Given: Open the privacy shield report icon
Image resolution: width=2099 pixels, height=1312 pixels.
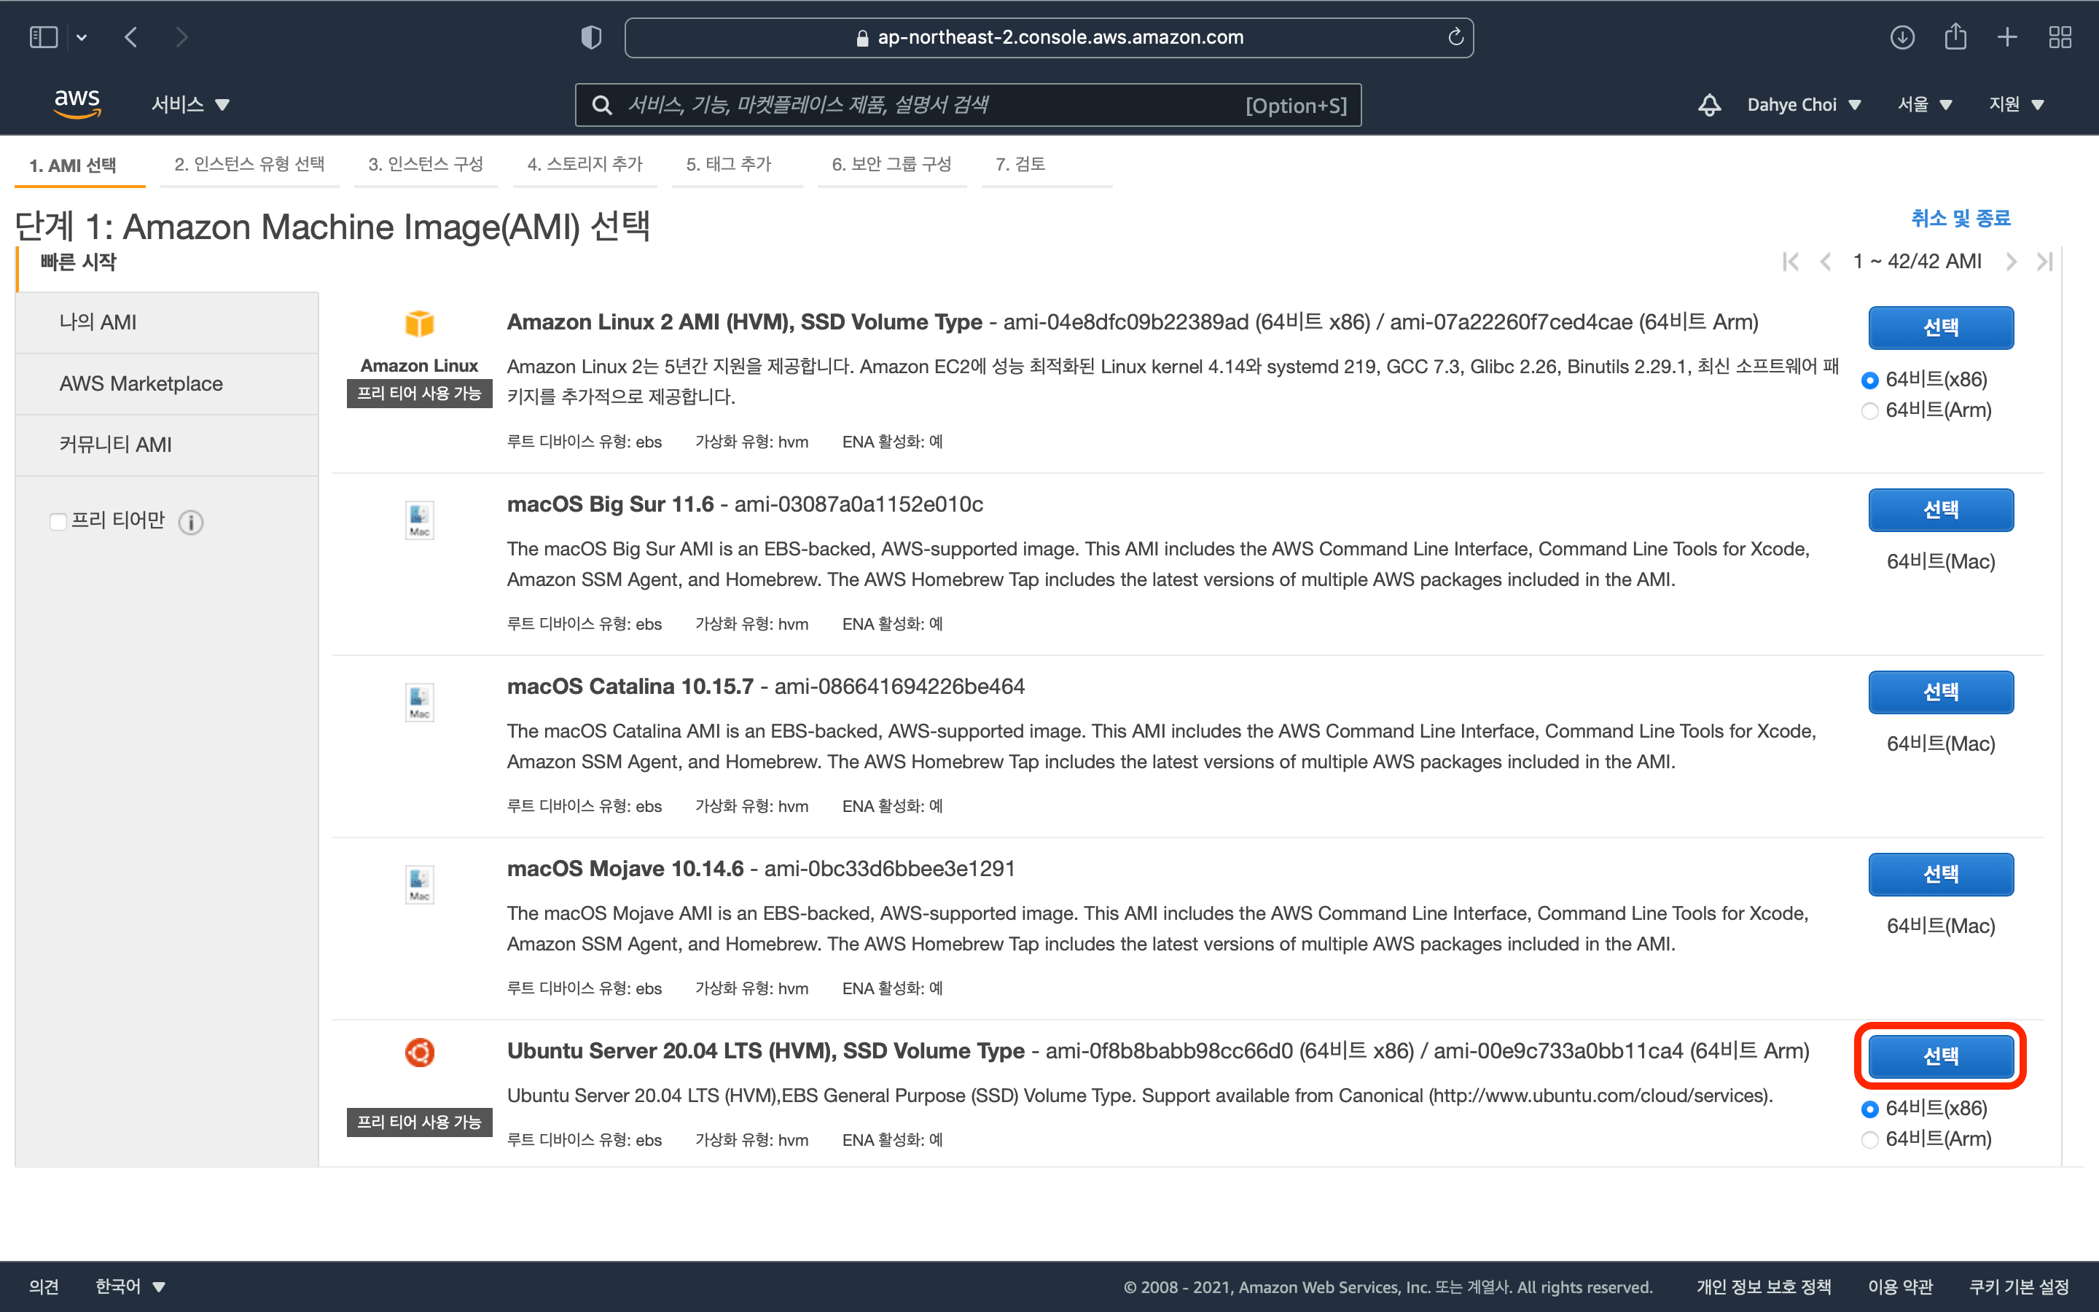Looking at the screenshot, I should click(x=590, y=37).
